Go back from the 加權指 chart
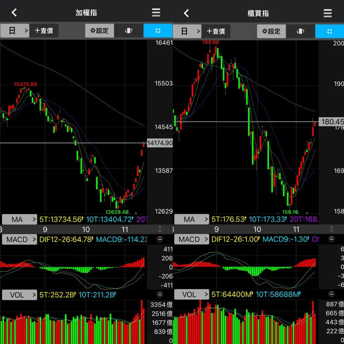 pos(14,13)
